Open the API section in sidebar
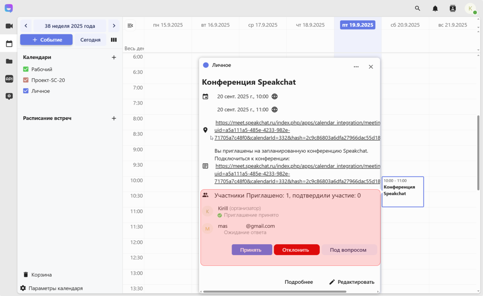483x296 pixels. coord(9,79)
